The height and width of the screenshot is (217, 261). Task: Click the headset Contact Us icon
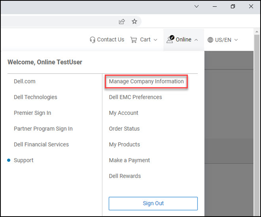pyautogui.click(x=92, y=40)
